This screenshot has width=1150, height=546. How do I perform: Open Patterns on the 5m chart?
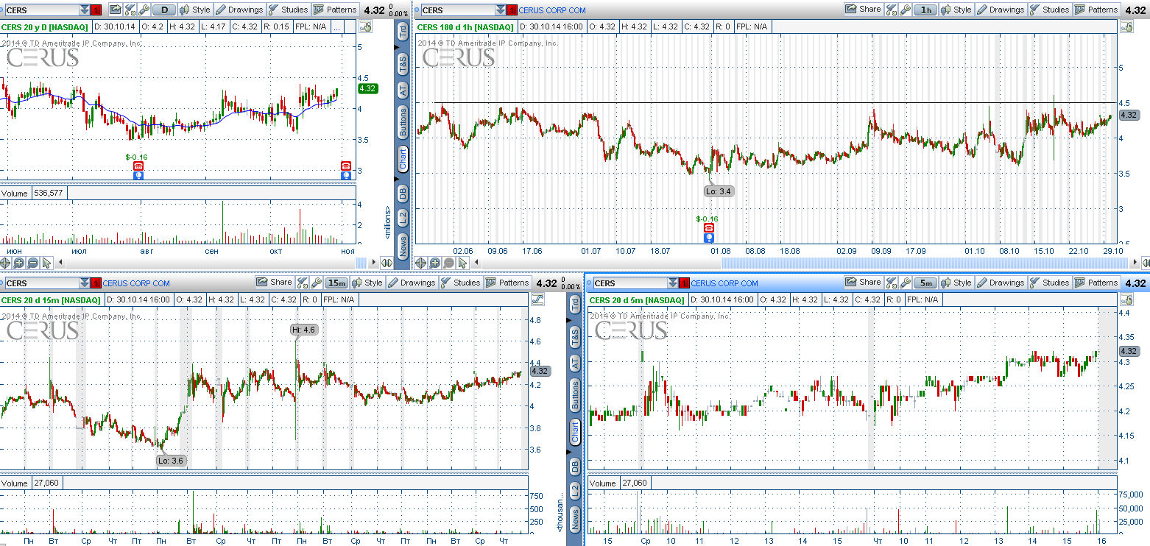pyautogui.click(x=1097, y=283)
